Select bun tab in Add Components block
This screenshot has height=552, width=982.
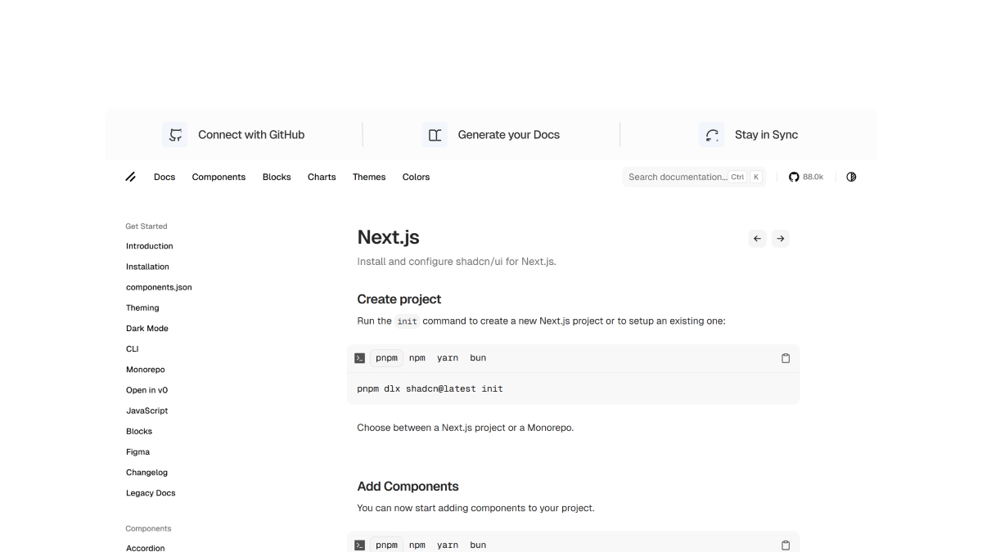[478, 545]
